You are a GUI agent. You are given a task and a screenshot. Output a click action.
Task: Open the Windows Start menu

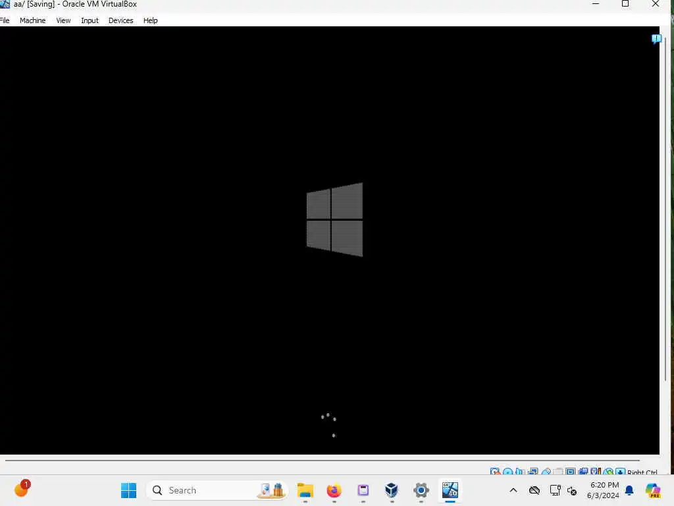click(128, 490)
